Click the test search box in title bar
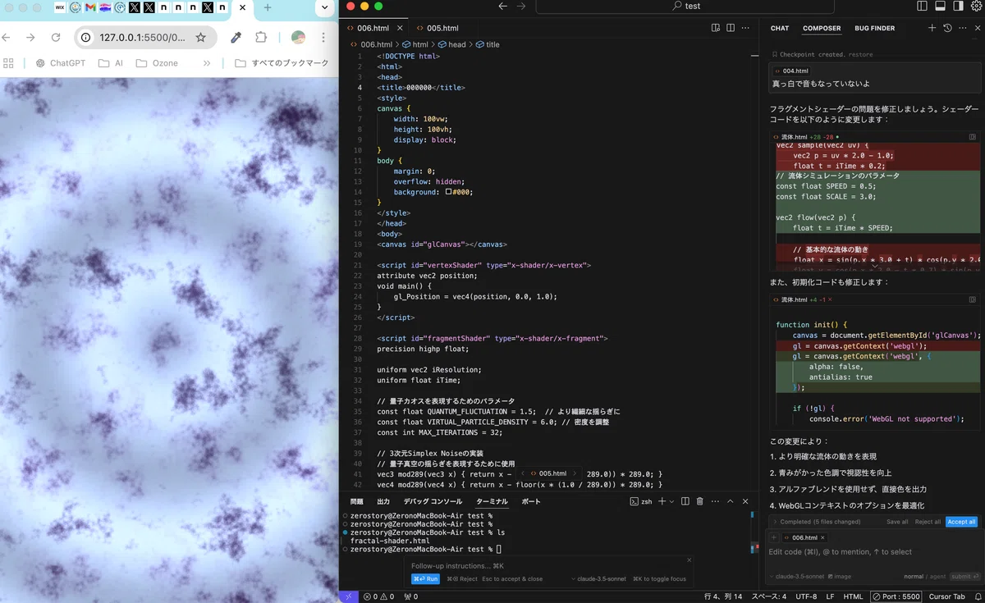Image resolution: width=985 pixels, height=603 pixels. [x=685, y=6]
